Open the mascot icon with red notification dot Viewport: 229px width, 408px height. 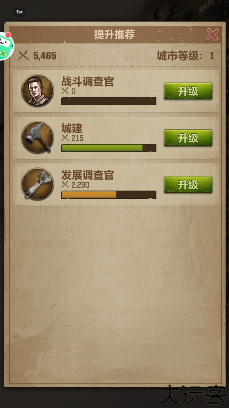(x=6, y=46)
